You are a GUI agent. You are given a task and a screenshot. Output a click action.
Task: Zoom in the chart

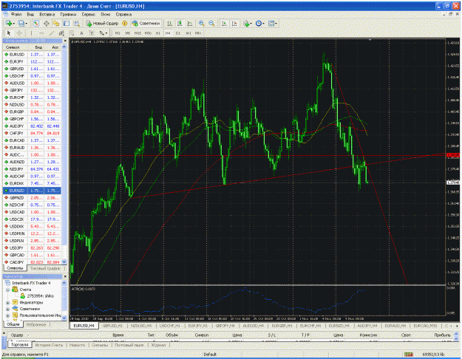[x=202, y=23]
